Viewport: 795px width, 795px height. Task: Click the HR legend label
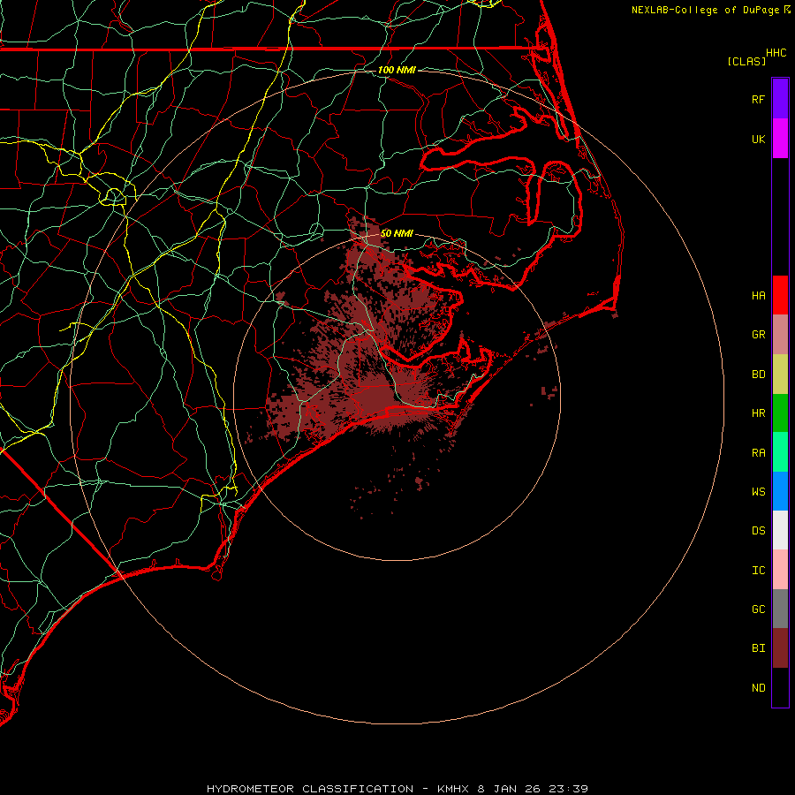758,413
